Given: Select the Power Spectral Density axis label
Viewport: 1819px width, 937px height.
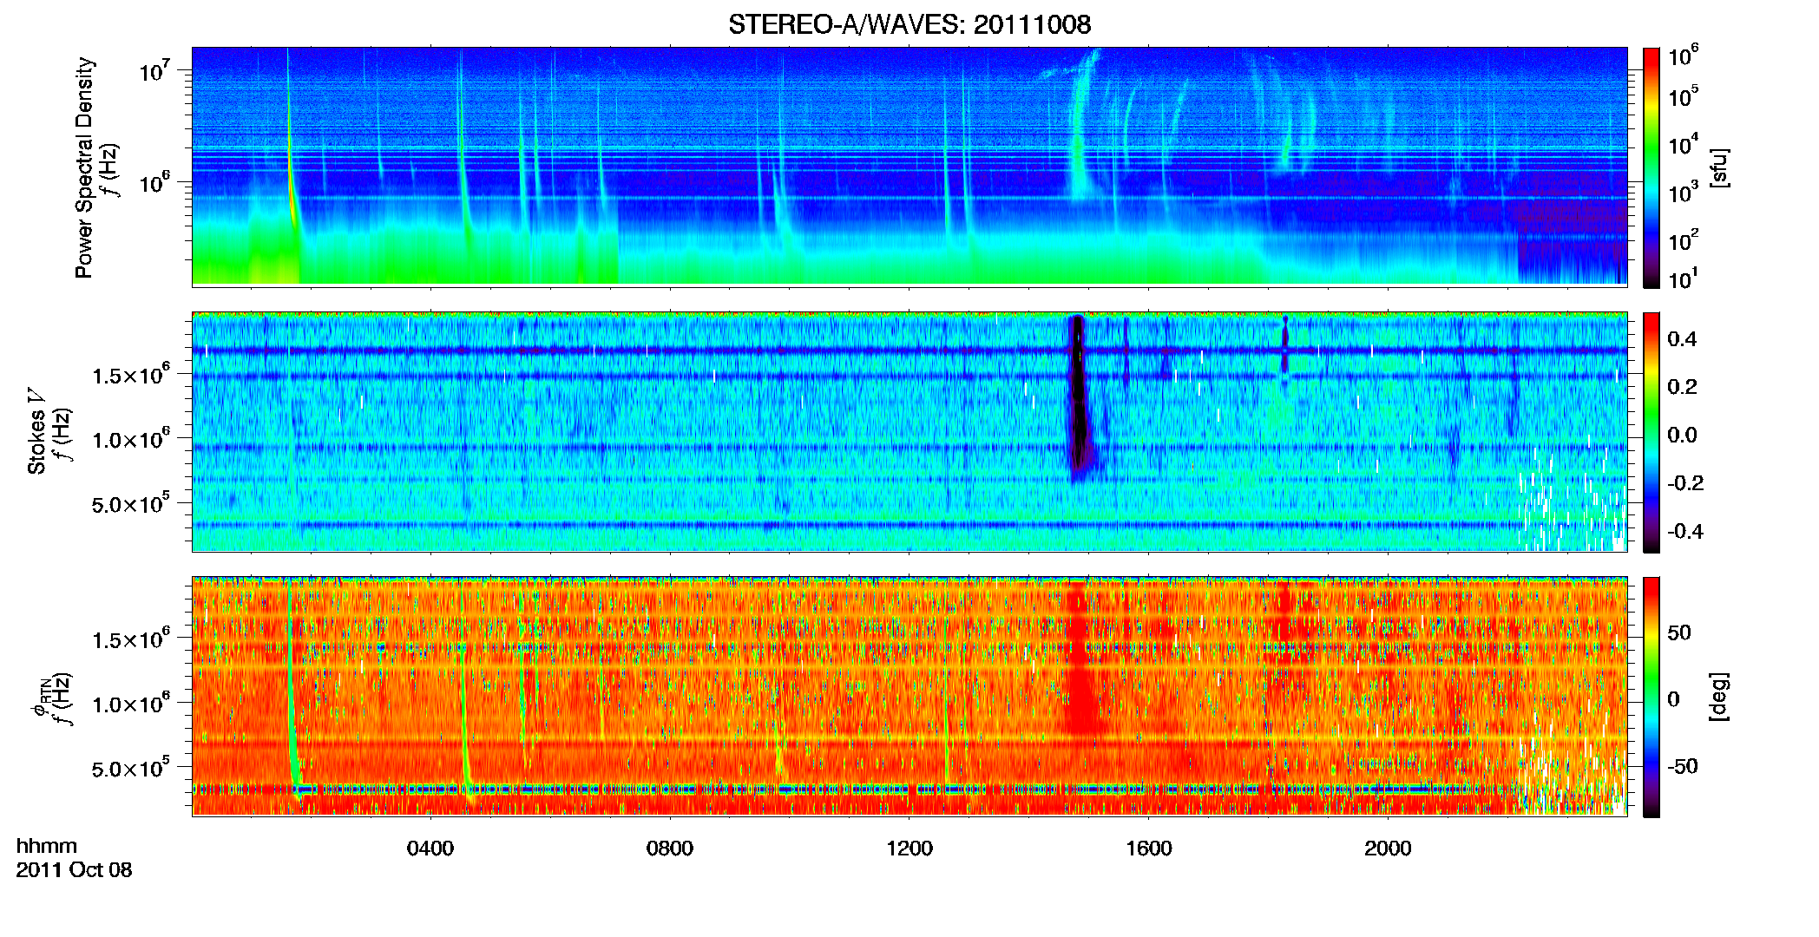Looking at the screenshot, I should tap(84, 167).
